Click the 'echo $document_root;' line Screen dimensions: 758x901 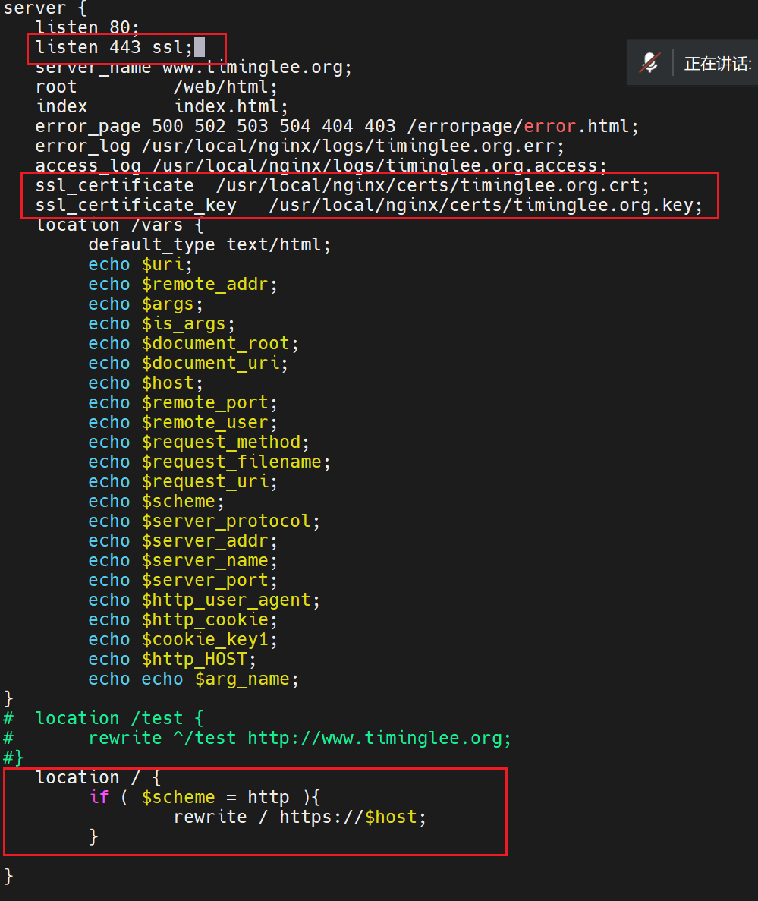tap(193, 343)
